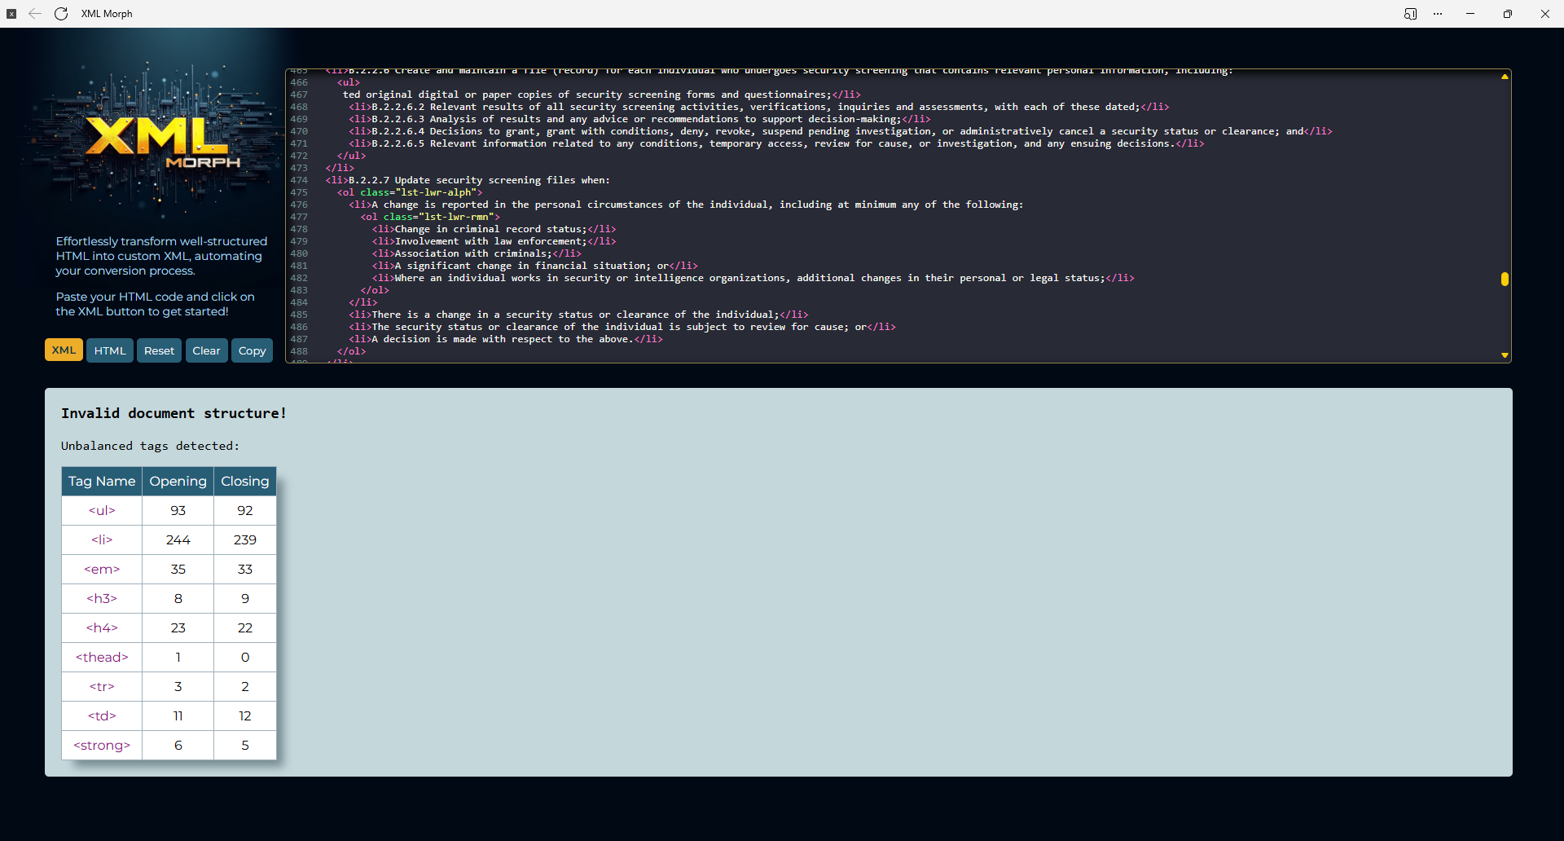Click the refresh icon in title bar

click(x=61, y=14)
